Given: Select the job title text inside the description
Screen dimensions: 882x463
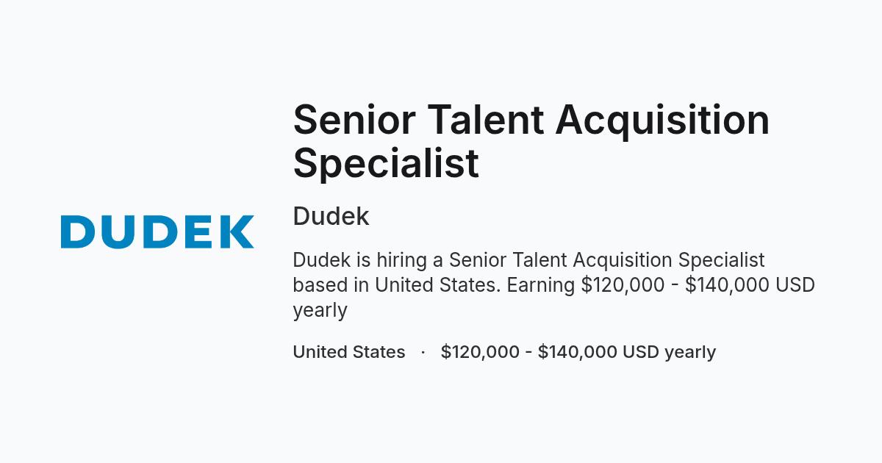Looking at the screenshot, I should pyautogui.click(x=606, y=260).
